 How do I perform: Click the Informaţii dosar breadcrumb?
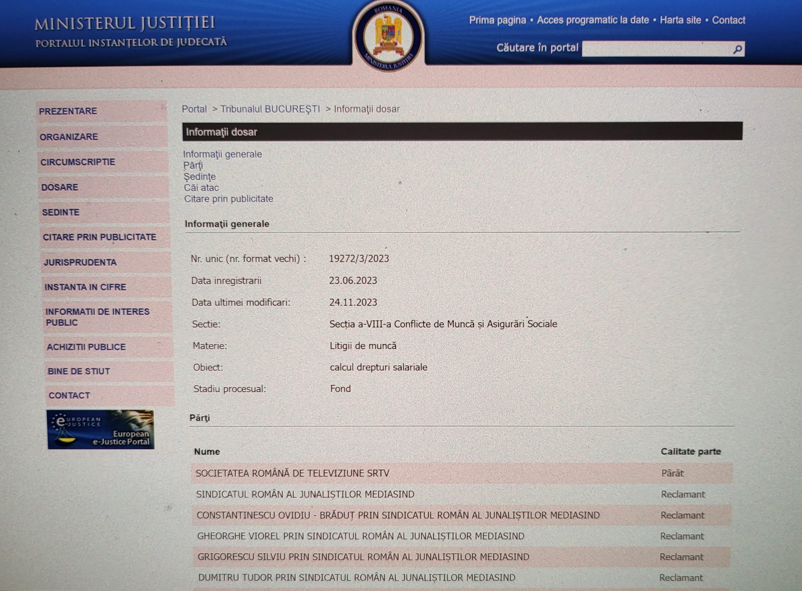[x=367, y=109]
